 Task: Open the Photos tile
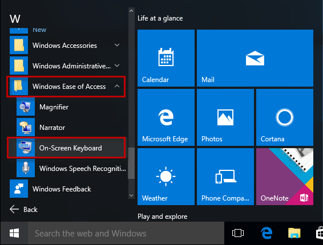225,117
